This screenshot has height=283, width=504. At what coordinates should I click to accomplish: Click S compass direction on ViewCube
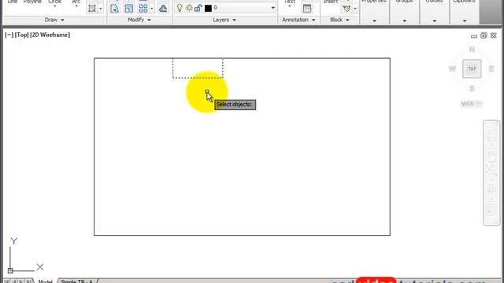[x=472, y=89]
